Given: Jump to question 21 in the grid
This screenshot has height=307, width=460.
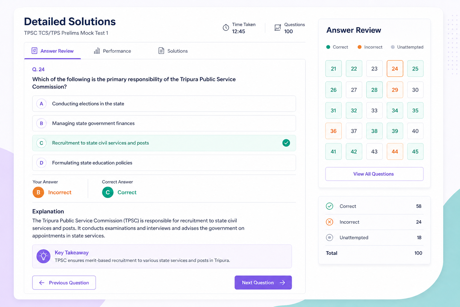Looking at the screenshot, I should (334, 69).
